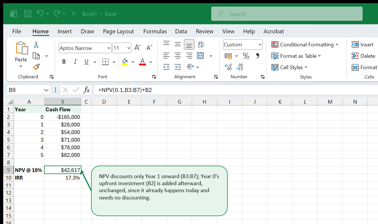The image size is (378, 224).
Task: Click the Redo arrow icon
Action: [x=57, y=13]
